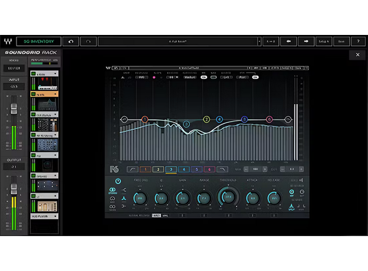This screenshot has width=368, height=271.
Task: Open the sixth rack slot dropdown arrow
Action: click(x=56, y=176)
